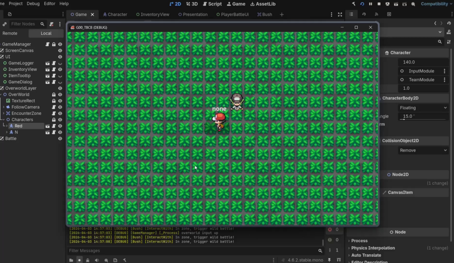Expand the Physics Interpolation section
454x263 pixels.
pyautogui.click(x=372, y=248)
